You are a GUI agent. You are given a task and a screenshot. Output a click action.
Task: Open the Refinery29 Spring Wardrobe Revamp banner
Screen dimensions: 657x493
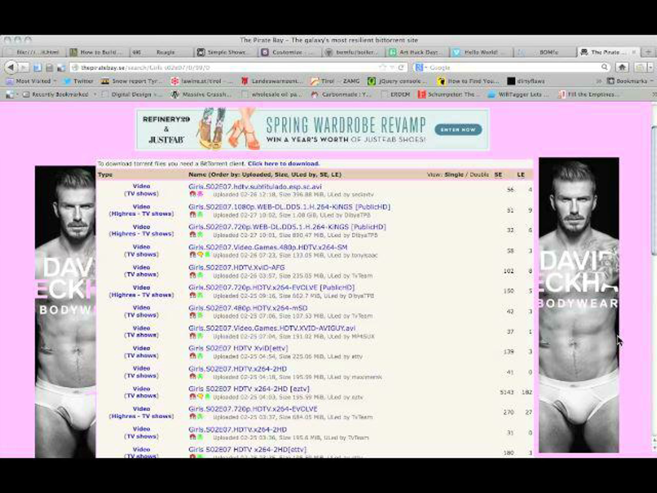click(313, 129)
